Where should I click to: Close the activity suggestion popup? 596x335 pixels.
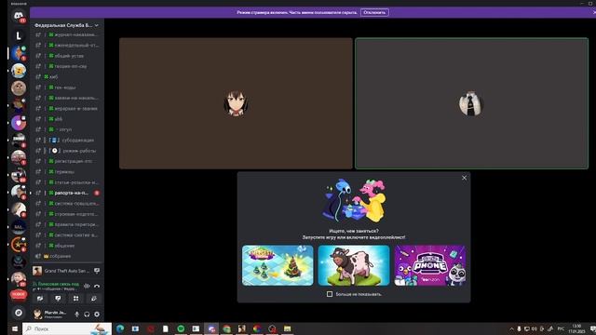464,178
